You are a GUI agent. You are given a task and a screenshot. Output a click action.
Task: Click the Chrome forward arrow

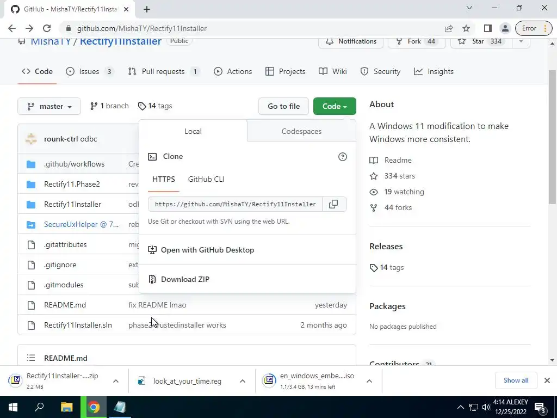tap(29, 28)
